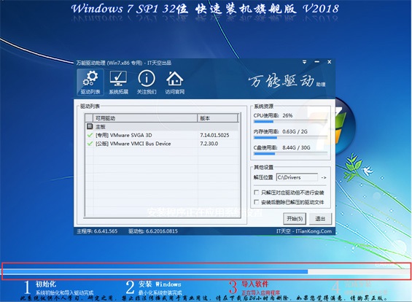Close the 万能驱动助理 window
The width and height of the screenshot is (412, 302).
[329, 62]
